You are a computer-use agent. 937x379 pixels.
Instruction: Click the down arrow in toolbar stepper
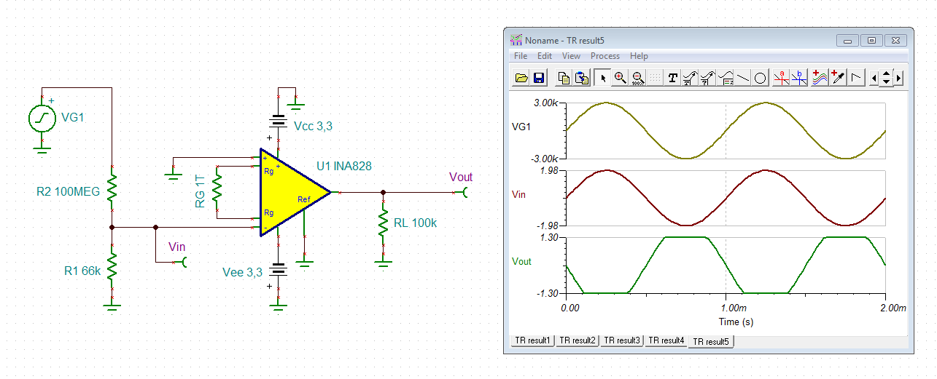pyautogui.click(x=887, y=81)
